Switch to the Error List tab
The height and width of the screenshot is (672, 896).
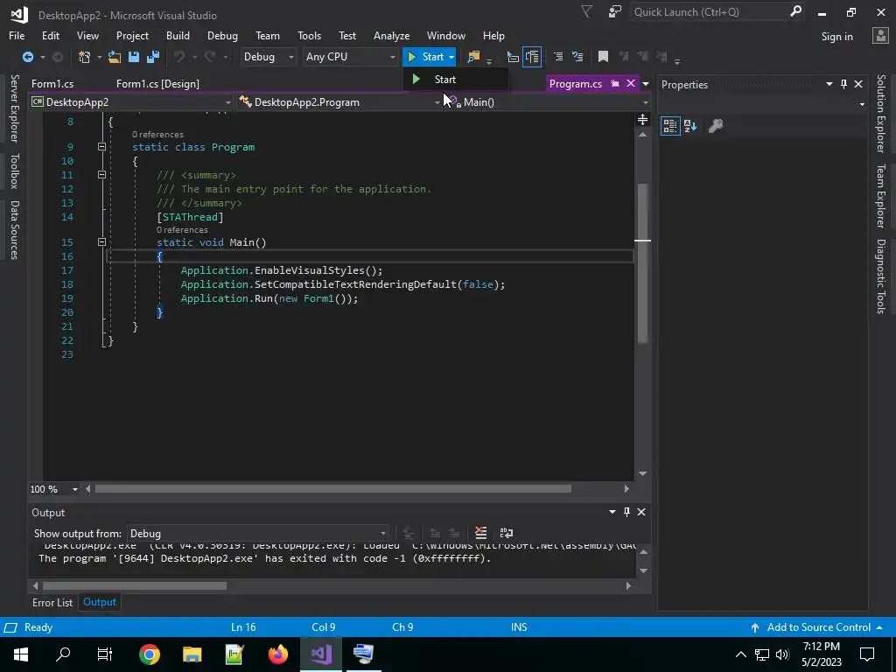[x=52, y=602]
